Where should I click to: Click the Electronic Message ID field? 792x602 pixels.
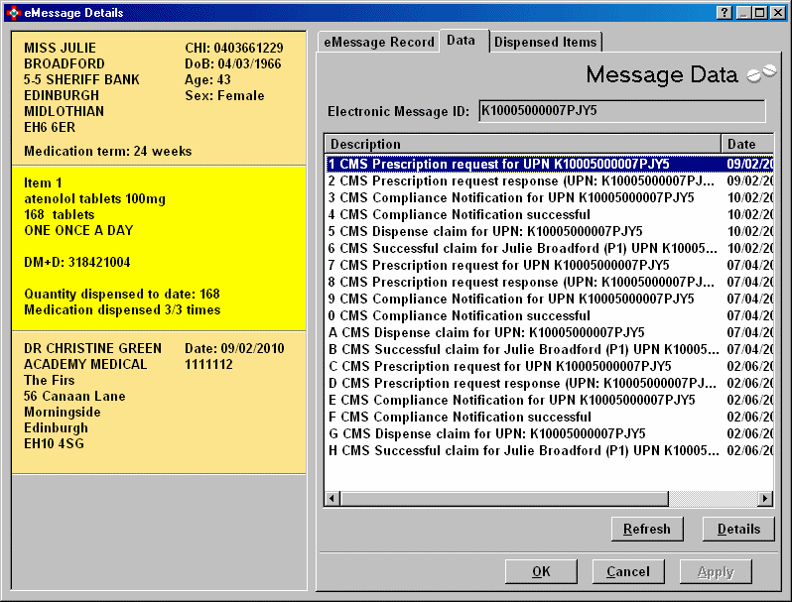[621, 111]
